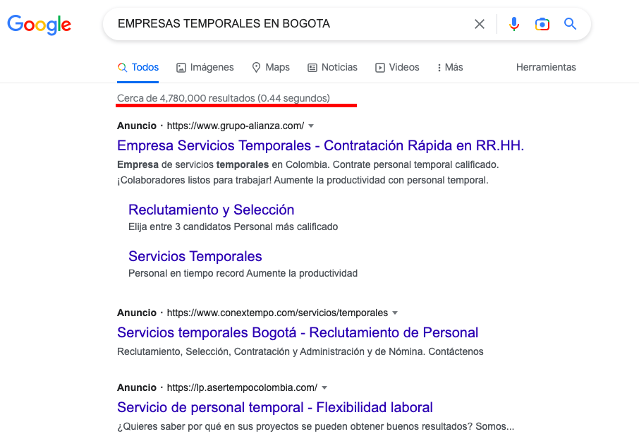
Task: Click the Imágenes tab picture icon
Action: coord(181,68)
